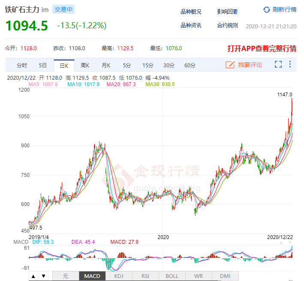Click the up arrow indicator button
The height and width of the screenshot is (281, 304).
[x=33, y=276]
